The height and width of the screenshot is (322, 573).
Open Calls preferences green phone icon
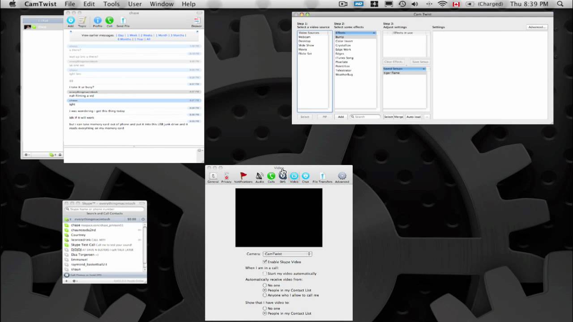tap(271, 178)
